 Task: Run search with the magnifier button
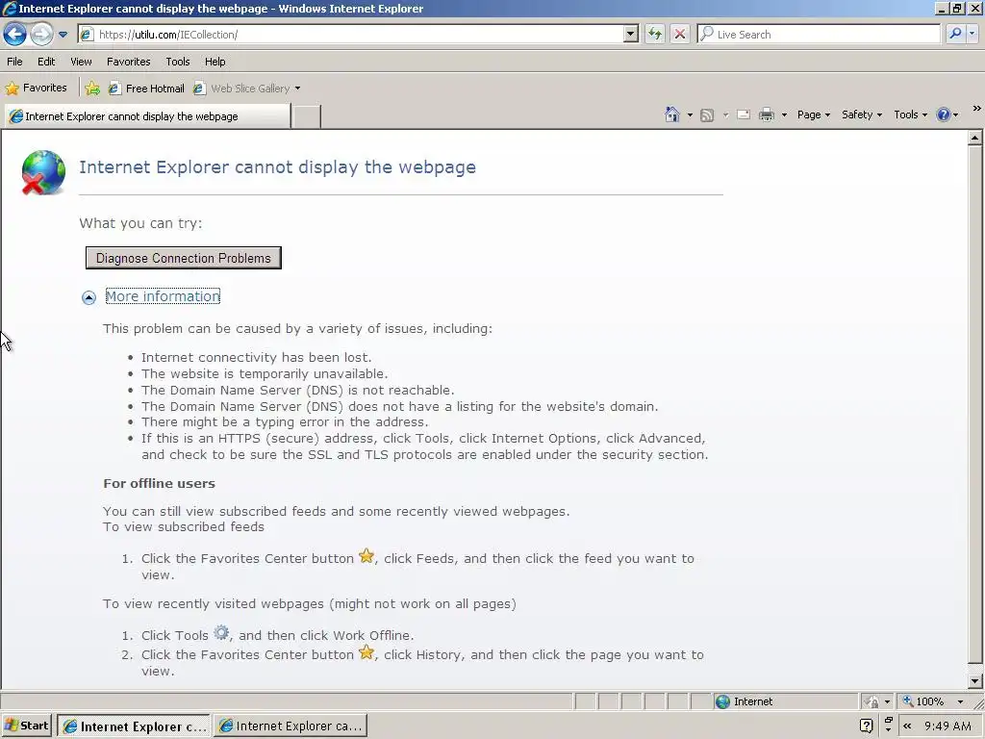[955, 34]
